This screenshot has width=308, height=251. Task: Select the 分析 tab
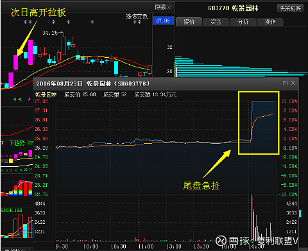[x=243, y=22]
